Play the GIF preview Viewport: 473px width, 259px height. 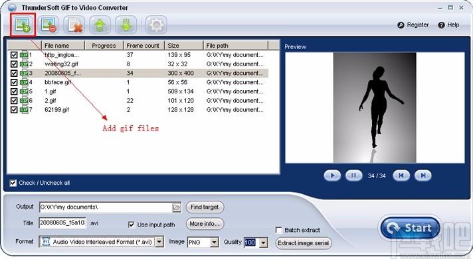(x=332, y=176)
